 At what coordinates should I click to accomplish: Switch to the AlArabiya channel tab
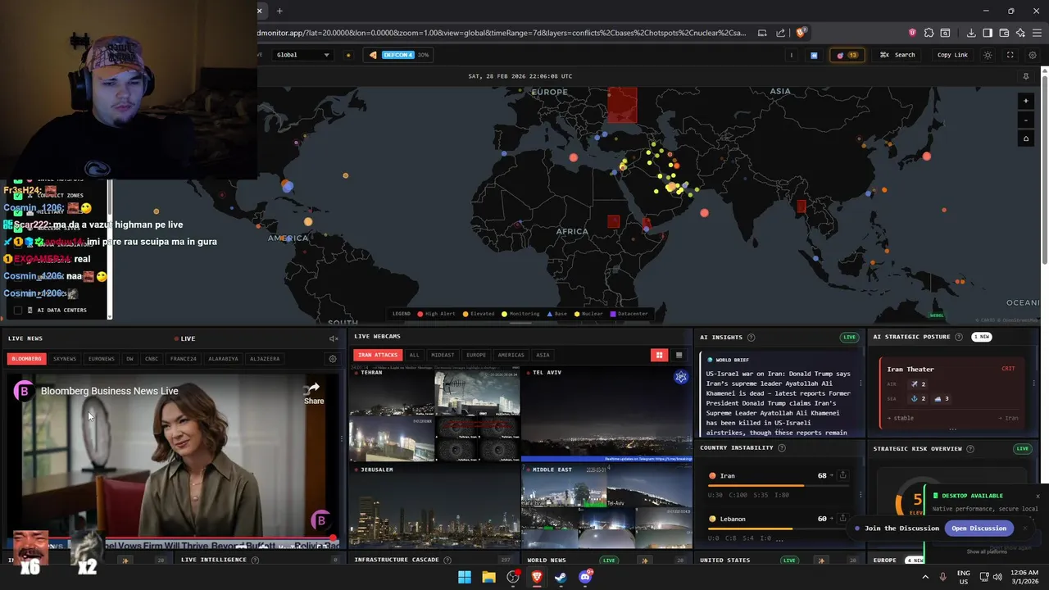tap(223, 358)
